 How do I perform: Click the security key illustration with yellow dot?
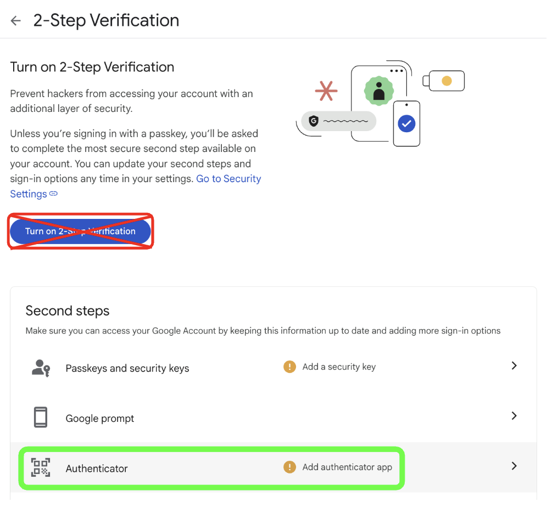(444, 81)
